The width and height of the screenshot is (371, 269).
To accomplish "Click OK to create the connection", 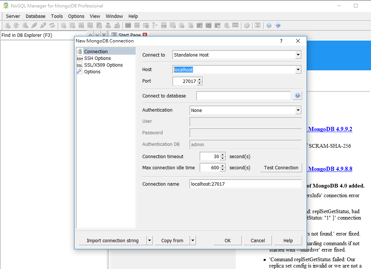I will (x=228, y=240).
